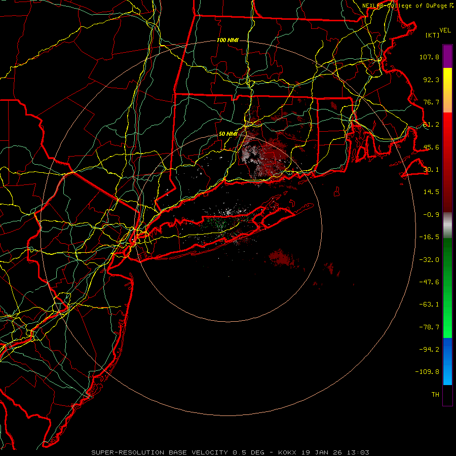The width and height of the screenshot is (456, 456).
Task: Pick the blue segment of the color bar
Action: [x=447, y=361]
